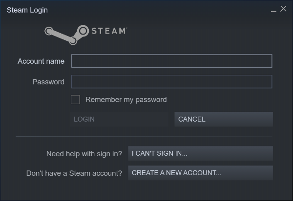
Task: Click the STEAM wordmark beside the logo
Action: (x=109, y=31)
